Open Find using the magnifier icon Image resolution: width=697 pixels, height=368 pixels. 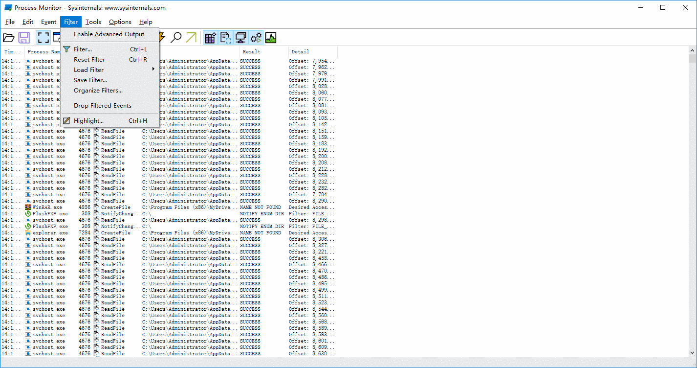(x=176, y=37)
